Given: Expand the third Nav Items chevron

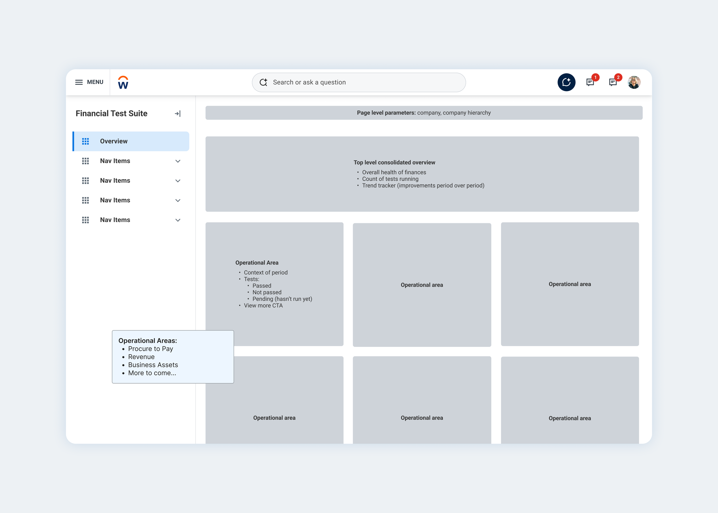Looking at the screenshot, I should (178, 200).
